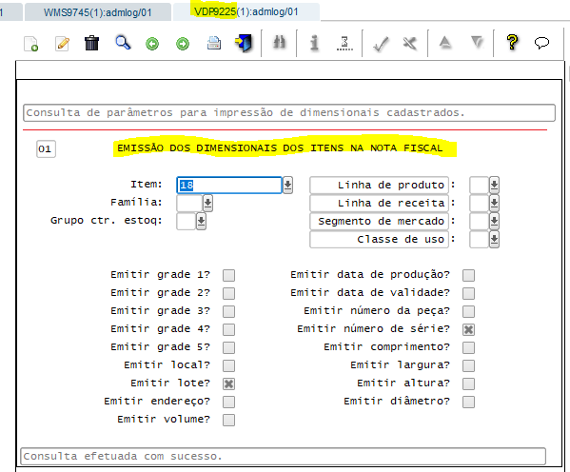Click the Segmento de mercado label button
The width and height of the screenshot is (570, 472).
[379, 222]
